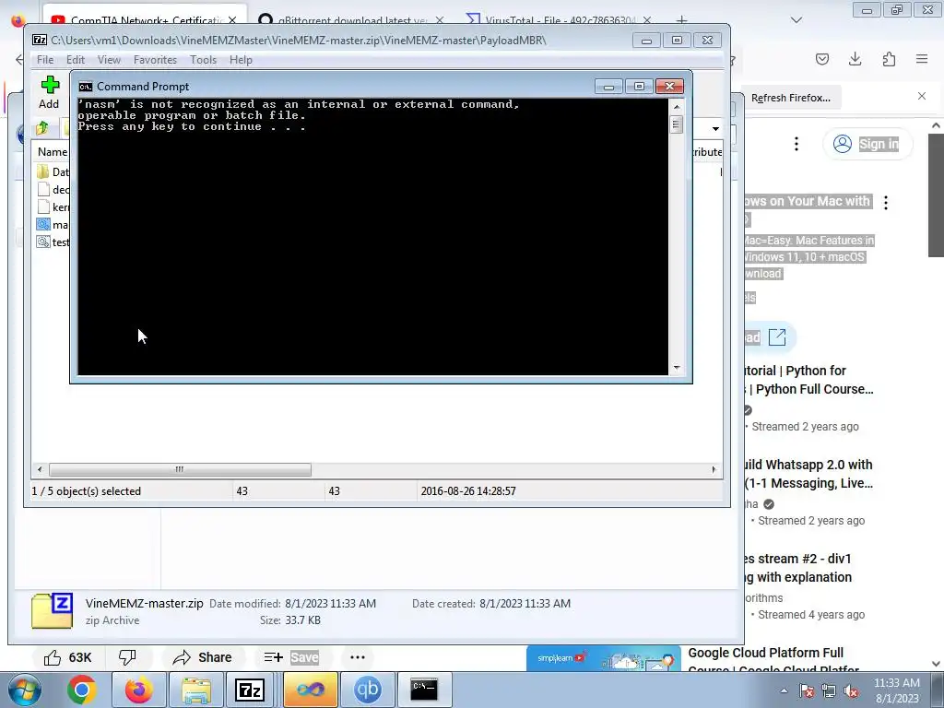Click the YouTube Sign in button
The height and width of the screenshot is (708, 944).
point(867,144)
